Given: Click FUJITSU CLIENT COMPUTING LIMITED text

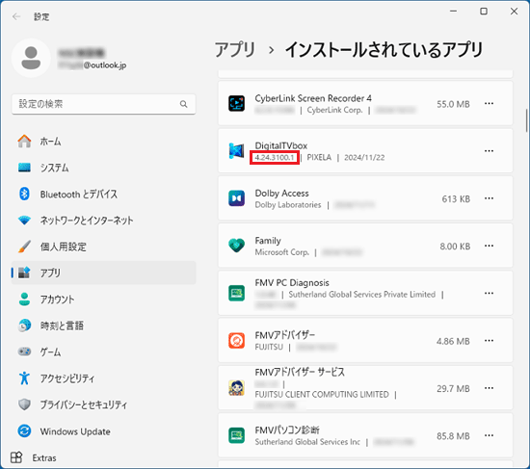Looking at the screenshot, I should click(x=322, y=394).
